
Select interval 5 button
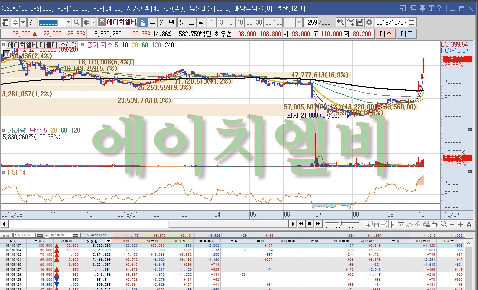pos(231,22)
